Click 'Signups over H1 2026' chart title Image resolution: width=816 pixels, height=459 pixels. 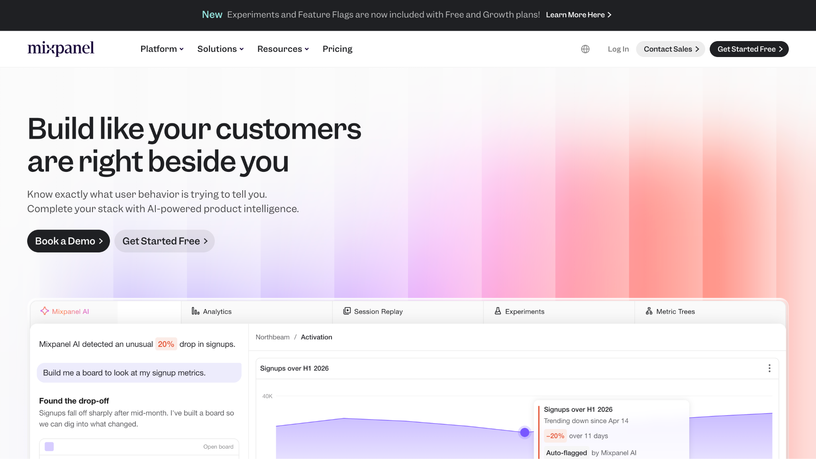point(294,368)
